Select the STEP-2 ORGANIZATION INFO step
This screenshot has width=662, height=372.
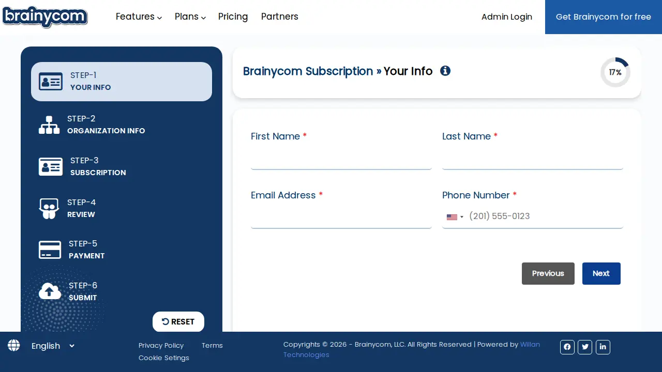122,125
